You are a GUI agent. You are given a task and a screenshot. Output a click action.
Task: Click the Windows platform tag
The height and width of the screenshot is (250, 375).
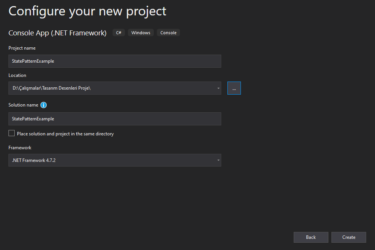(141, 33)
